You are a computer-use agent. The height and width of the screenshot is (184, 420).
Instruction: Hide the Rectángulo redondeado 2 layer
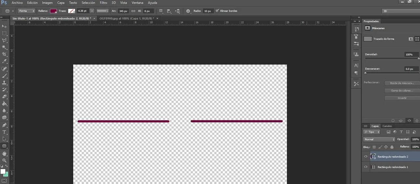point(366,156)
